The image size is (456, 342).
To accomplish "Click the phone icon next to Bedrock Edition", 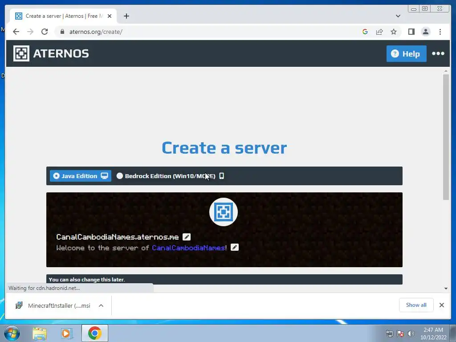I will point(222,176).
